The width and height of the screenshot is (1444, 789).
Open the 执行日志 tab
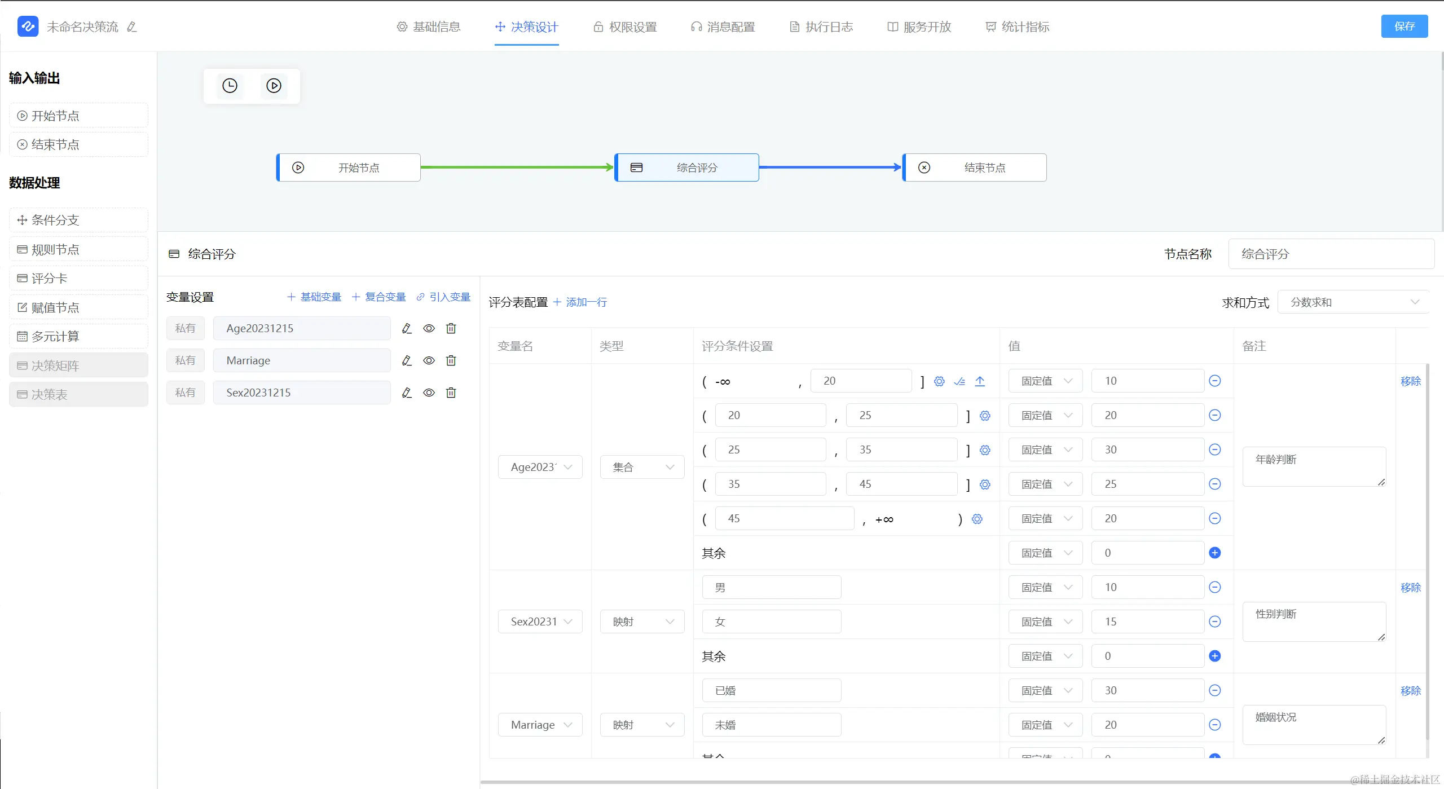(821, 27)
